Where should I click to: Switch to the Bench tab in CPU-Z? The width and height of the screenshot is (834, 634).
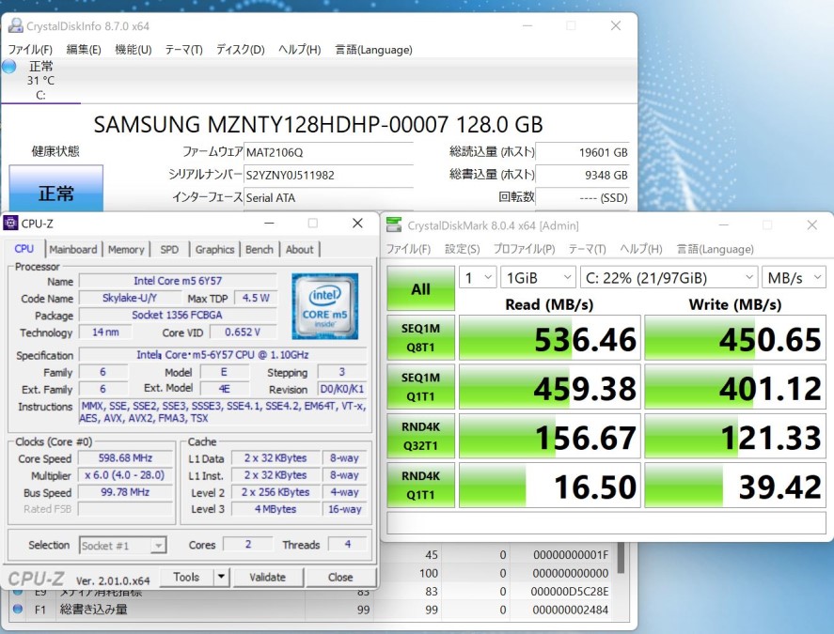click(x=259, y=249)
